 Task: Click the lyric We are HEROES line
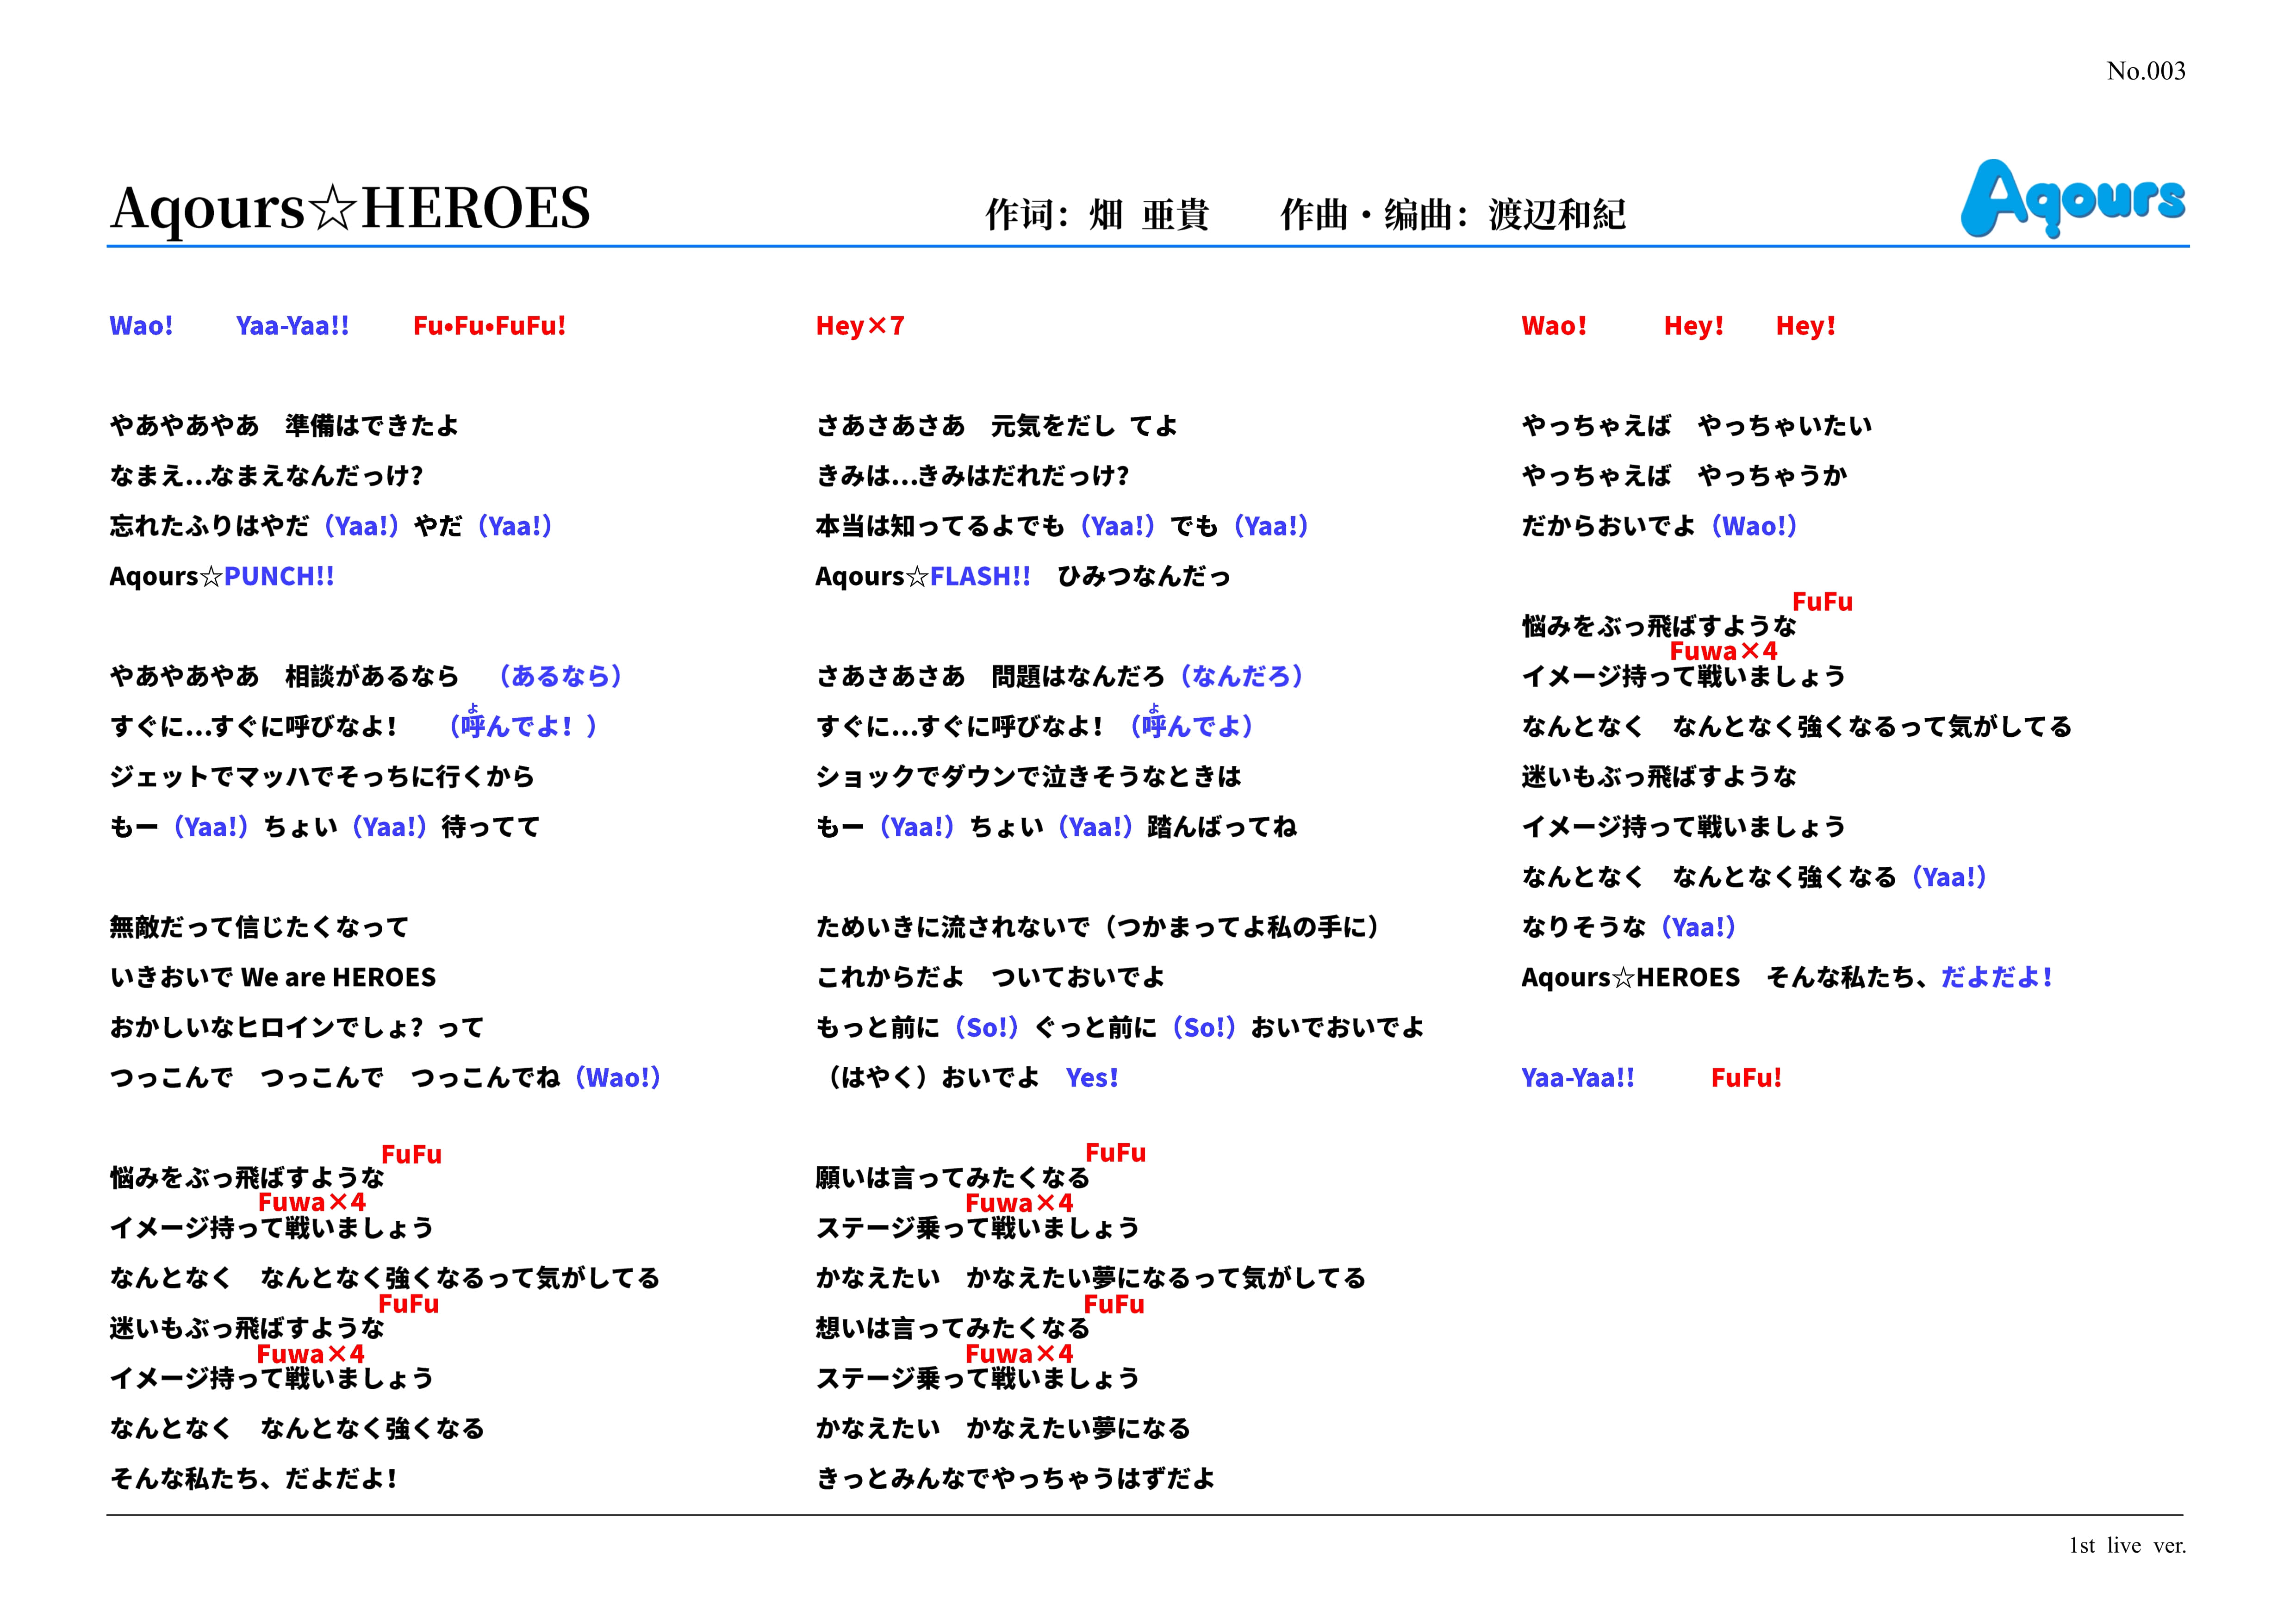tap(273, 977)
